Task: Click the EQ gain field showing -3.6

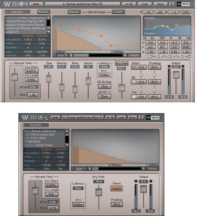Action: click(150, 43)
